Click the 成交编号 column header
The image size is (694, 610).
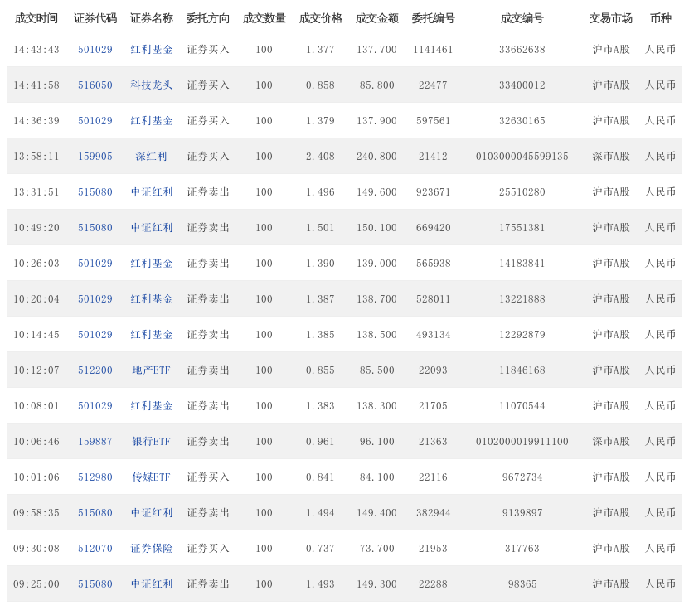pyautogui.click(x=522, y=17)
